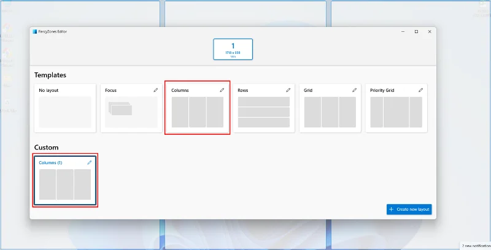Maximize the FancyZones Editor window
The height and width of the screenshot is (250, 491).
[x=416, y=31]
